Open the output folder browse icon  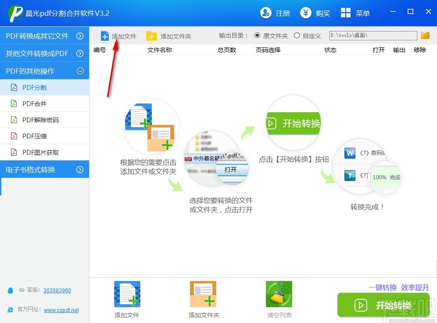pos(425,35)
